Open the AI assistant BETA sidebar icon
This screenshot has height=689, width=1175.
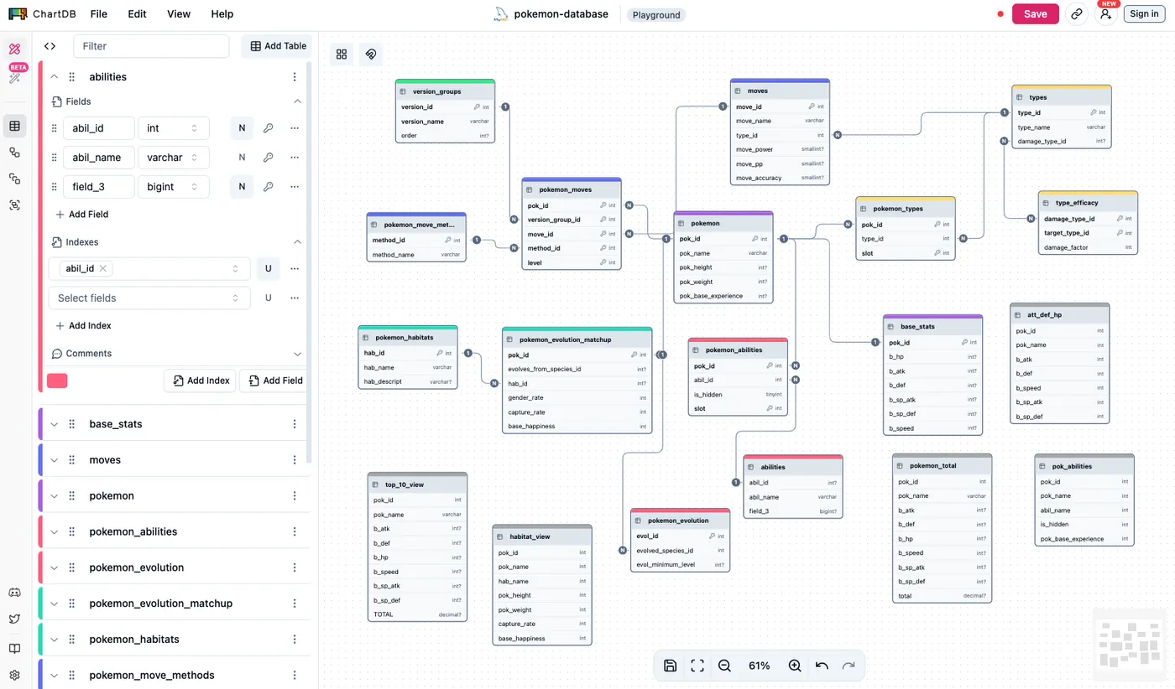(x=14, y=76)
